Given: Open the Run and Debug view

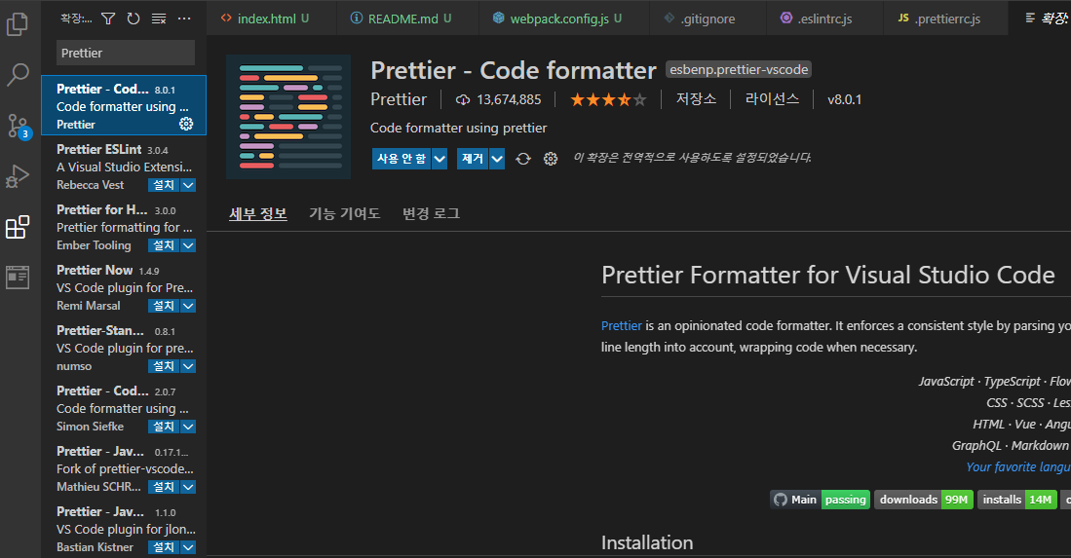Looking at the screenshot, I should click(x=18, y=176).
